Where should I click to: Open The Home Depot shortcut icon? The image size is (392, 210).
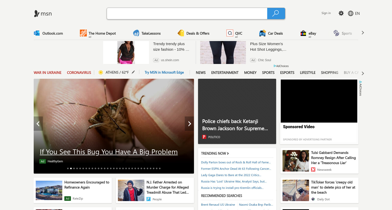[x=83, y=33]
